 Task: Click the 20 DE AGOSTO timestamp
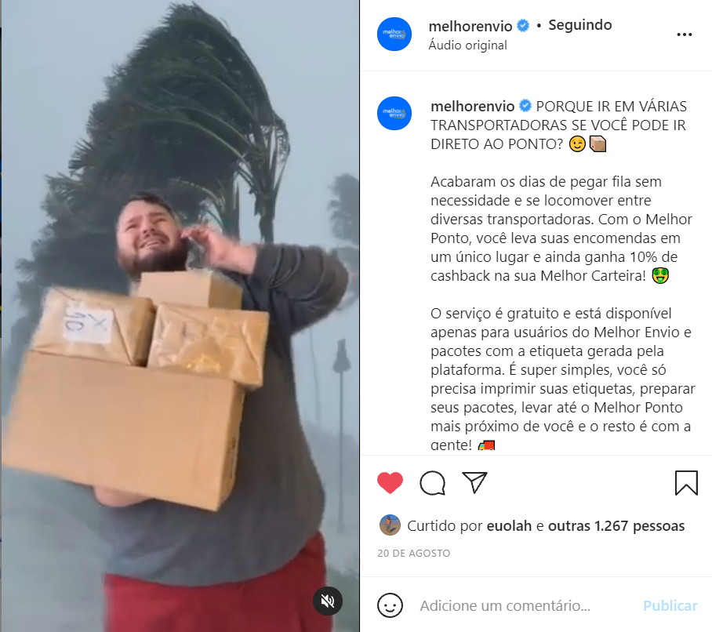[x=414, y=554]
